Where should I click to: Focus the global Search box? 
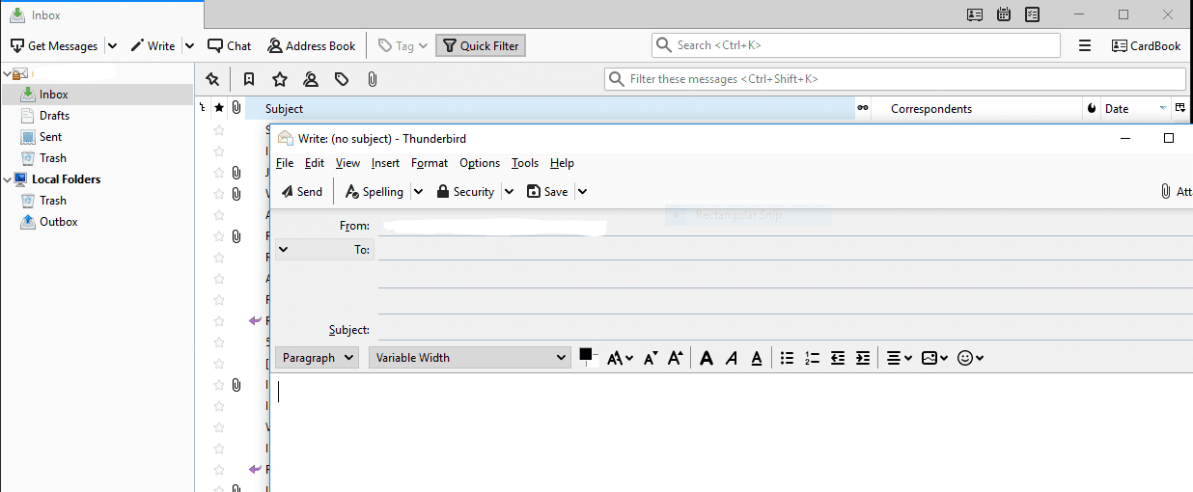(855, 45)
